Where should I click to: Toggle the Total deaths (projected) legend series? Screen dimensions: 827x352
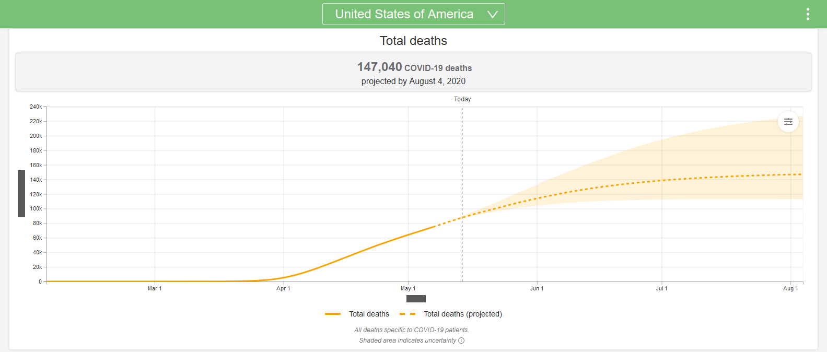tap(462, 314)
